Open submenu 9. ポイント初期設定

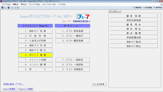click(73, 70)
